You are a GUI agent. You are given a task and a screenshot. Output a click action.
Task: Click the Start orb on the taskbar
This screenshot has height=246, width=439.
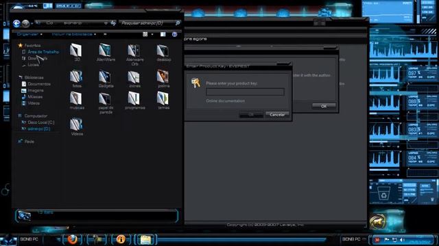tap(8, 240)
